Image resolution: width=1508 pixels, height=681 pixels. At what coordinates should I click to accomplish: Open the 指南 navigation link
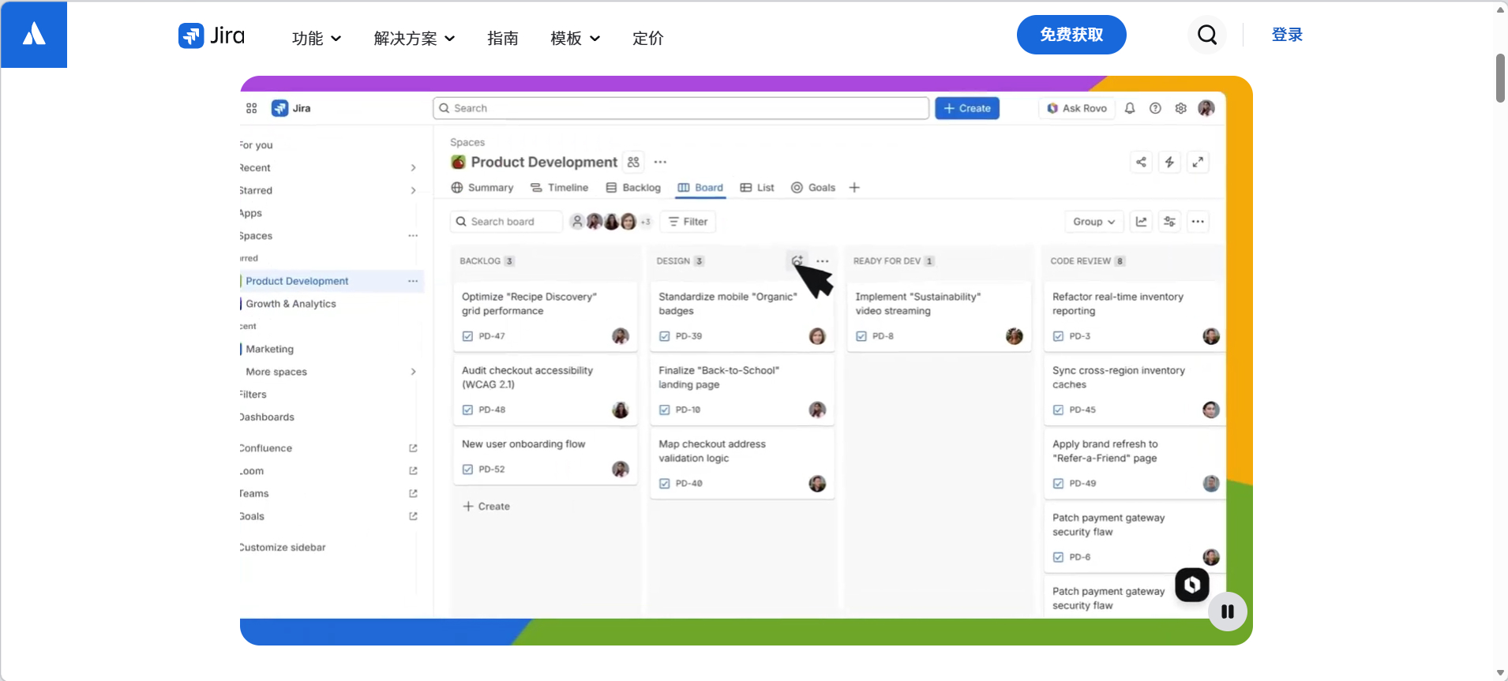[503, 38]
